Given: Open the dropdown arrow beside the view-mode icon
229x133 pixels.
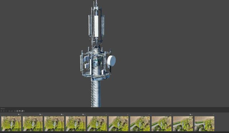Looking at the screenshot, I should (x=24, y=111).
